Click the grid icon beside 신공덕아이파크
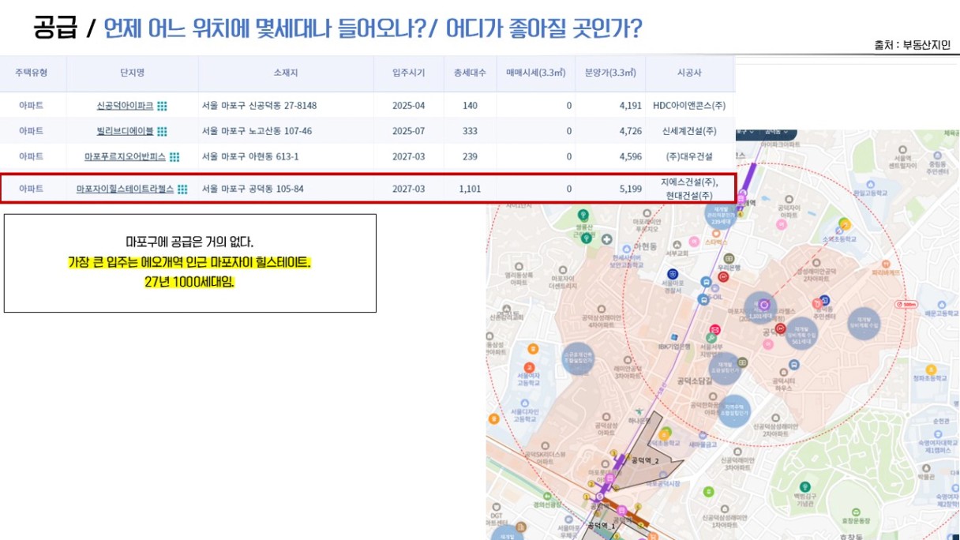This screenshot has width=960, height=540. coord(162,106)
